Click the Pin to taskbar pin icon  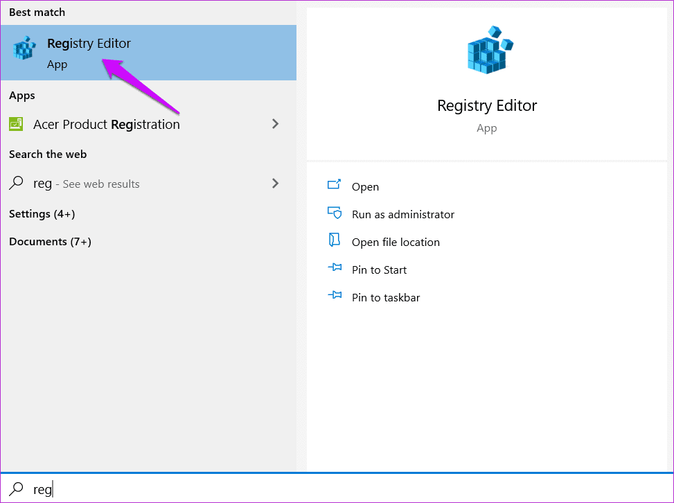335,295
